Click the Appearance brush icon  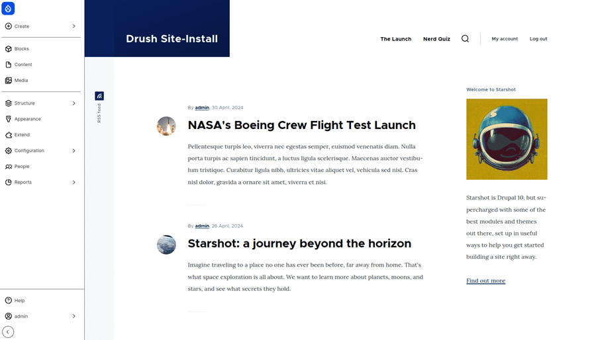[9, 119]
